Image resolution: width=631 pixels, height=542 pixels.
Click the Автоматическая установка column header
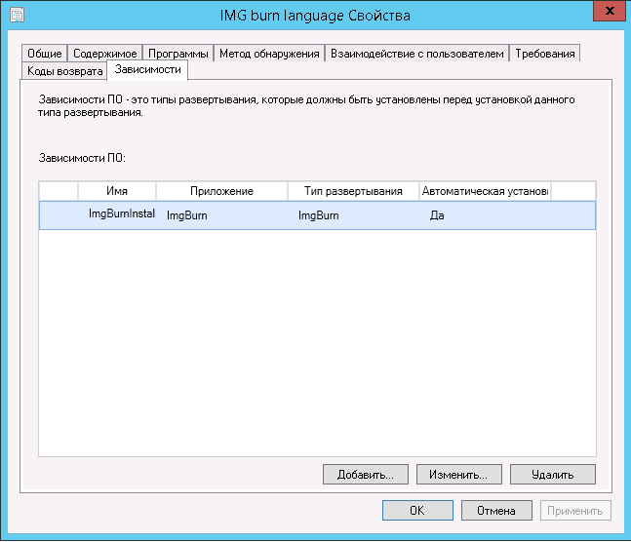(x=485, y=191)
